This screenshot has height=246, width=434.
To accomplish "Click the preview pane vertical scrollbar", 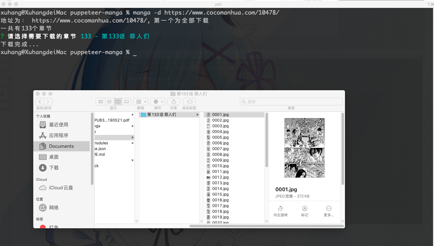I will (x=343, y=149).
